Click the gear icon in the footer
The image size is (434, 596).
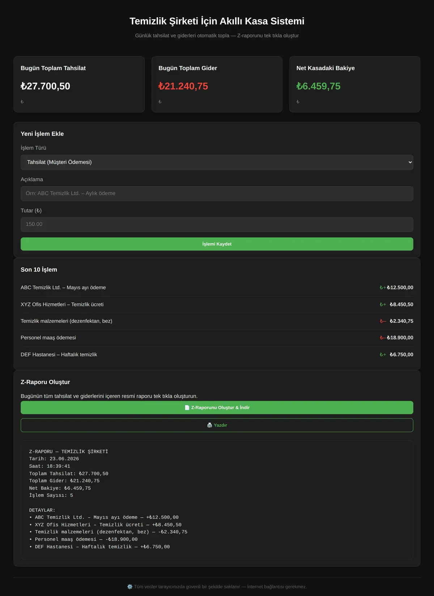pyautogui.click(x=130, y=587)
